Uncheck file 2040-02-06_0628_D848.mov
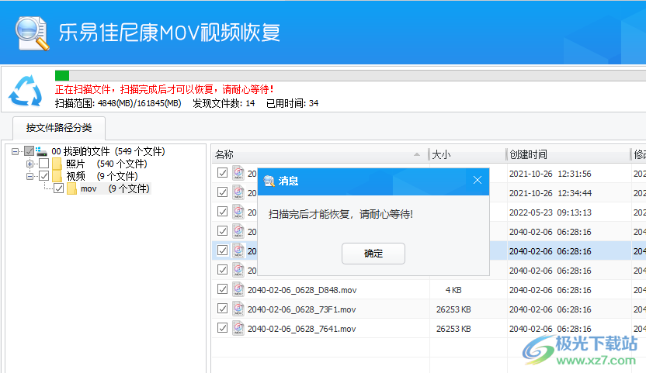This screenshot has width=646, height=373. [223, 289]
